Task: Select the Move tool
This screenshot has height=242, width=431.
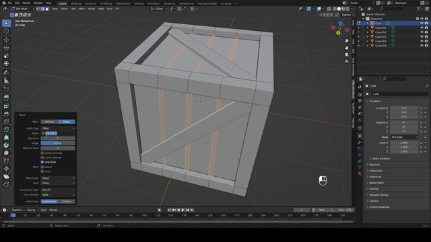Action: [x=6, y=40]
